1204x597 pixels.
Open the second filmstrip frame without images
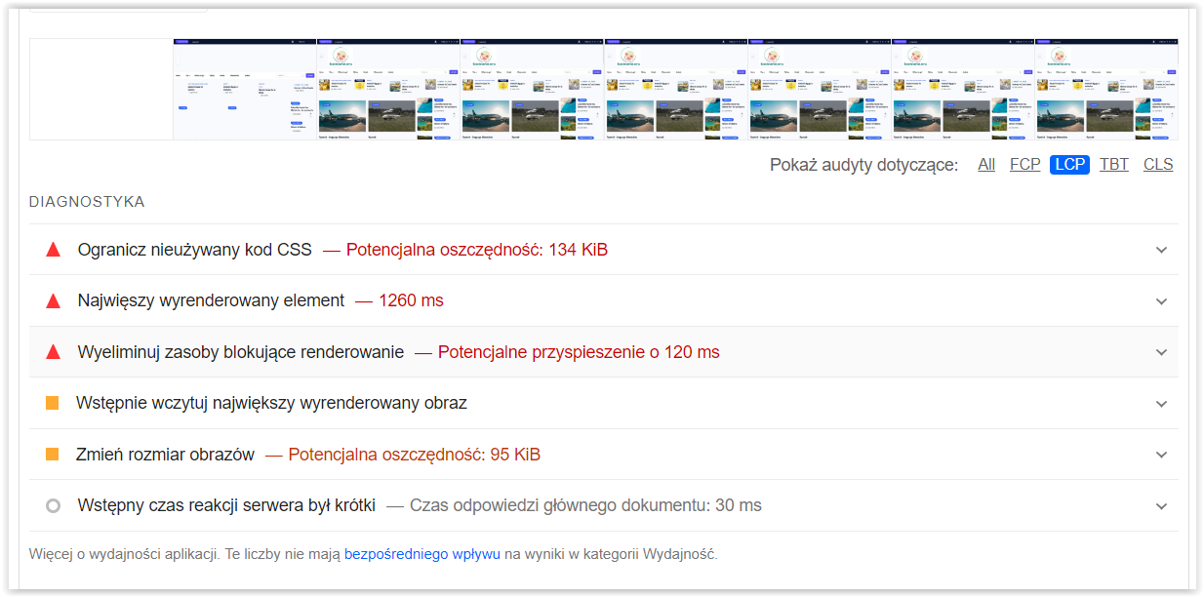coord(245,89)
